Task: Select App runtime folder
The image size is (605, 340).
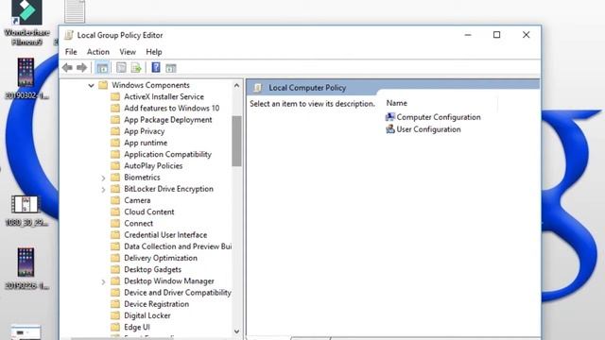Action: (146, 143)
